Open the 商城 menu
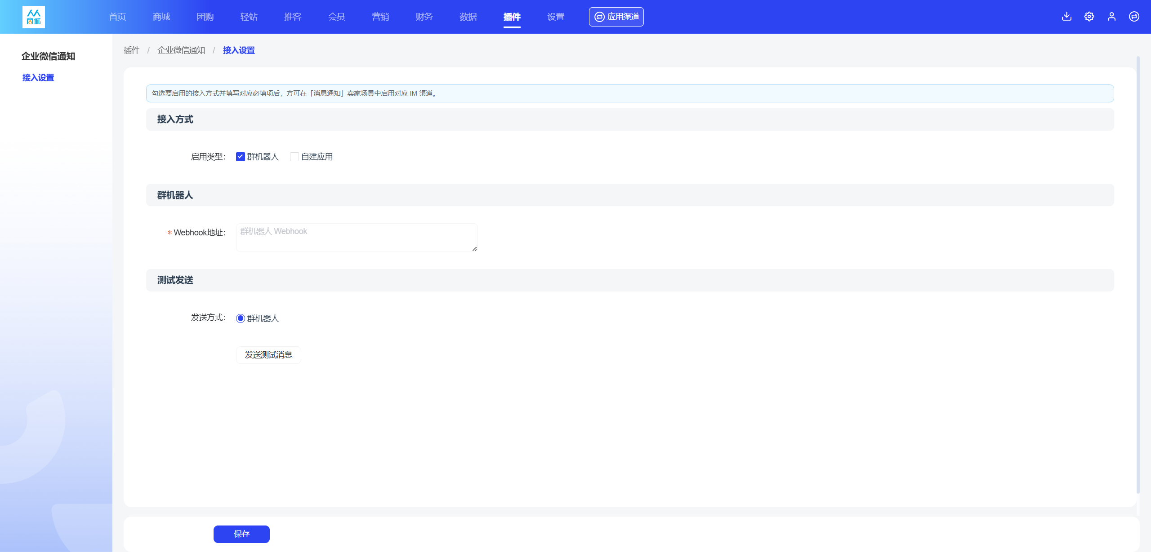This screenshot has height=552, width=1151. point(161,17)
